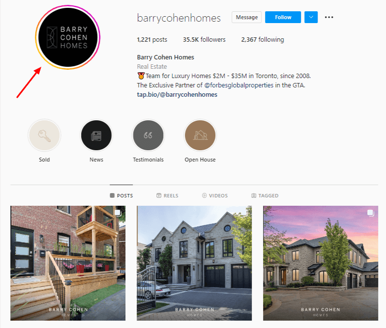View the 2,367 following list
Screen dimensions: 386x328
pyautogui.click(x=263, y=40)
